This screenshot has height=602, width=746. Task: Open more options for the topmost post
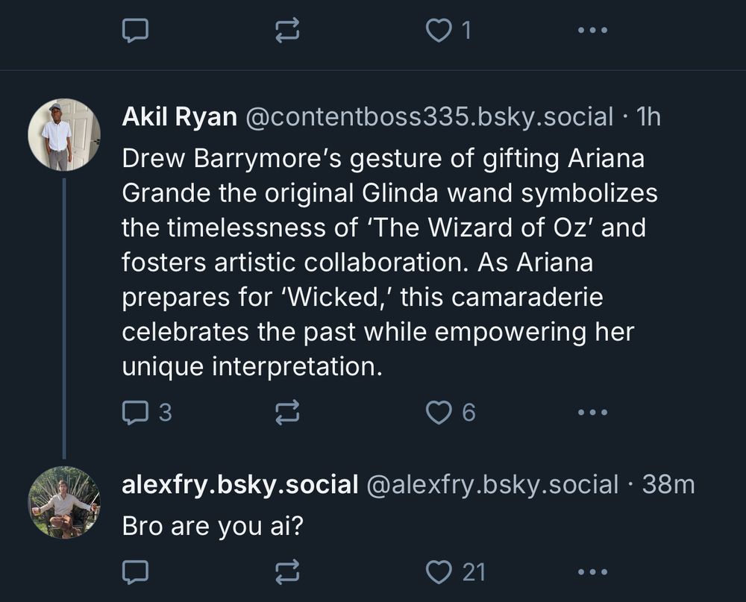pos(592,31)
